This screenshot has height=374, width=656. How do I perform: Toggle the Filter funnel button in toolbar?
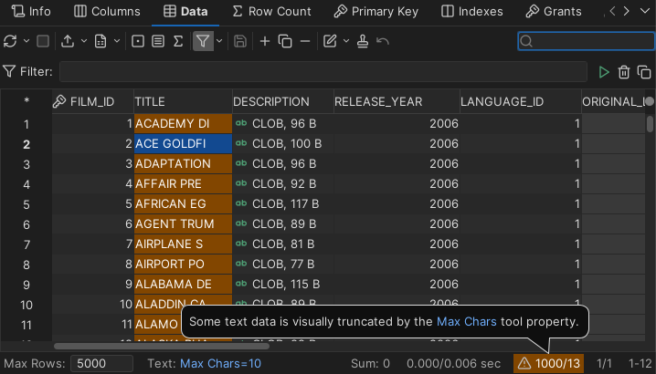(203, 41)
